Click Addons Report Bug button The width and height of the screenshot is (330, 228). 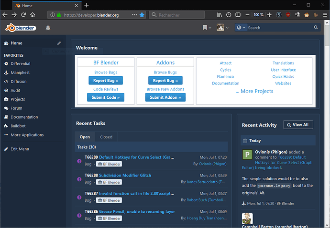165,81
